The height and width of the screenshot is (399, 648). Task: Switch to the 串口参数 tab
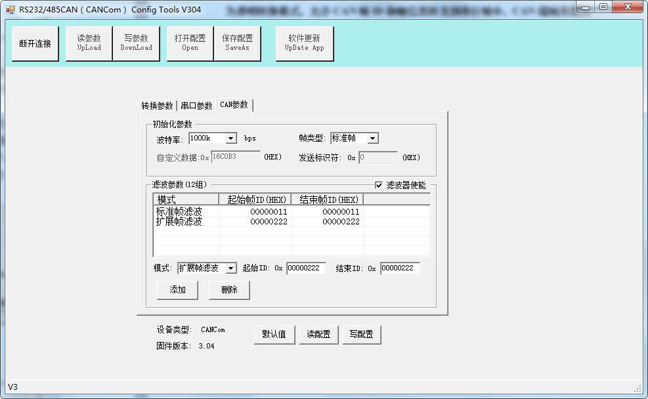196,106
